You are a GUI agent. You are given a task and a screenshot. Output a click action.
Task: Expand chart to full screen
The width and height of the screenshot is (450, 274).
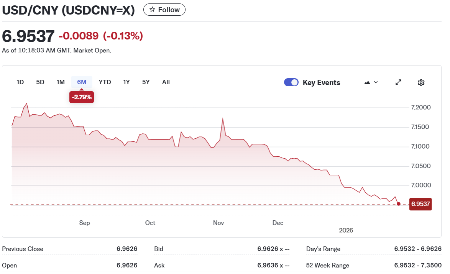point(398,82)
